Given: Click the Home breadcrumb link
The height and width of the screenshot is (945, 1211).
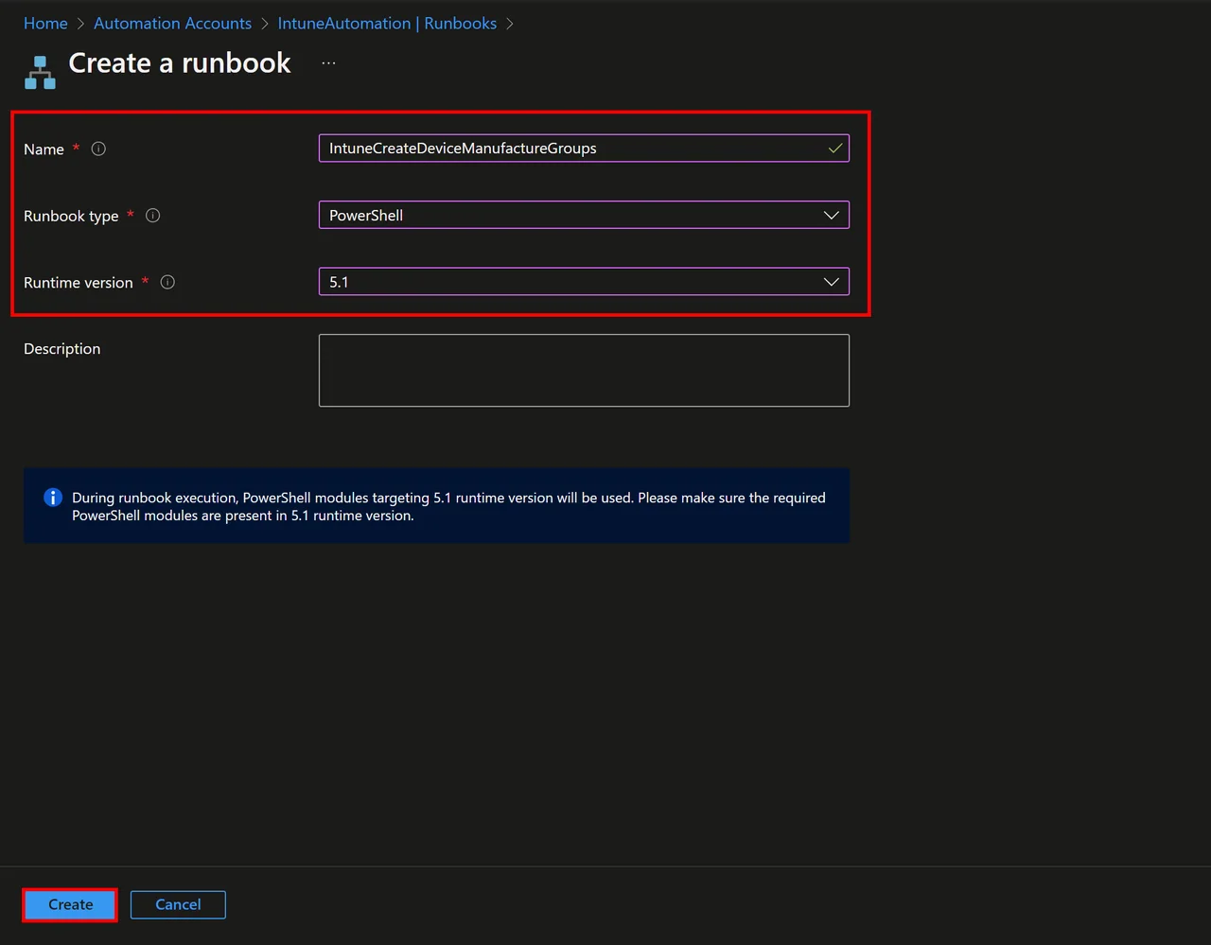Looking at the screenshot, I should [45, 24].
